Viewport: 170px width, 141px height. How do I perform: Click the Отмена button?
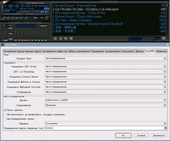coord(141,135)
